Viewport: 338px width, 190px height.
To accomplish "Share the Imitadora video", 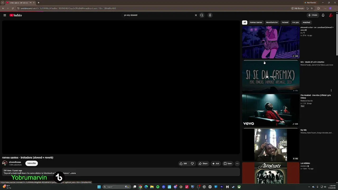I will 203,164.
